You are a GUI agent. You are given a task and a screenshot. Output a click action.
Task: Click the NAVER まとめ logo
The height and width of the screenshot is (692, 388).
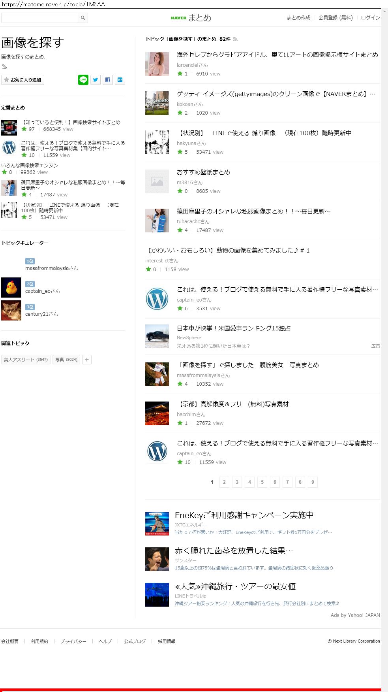191,18
